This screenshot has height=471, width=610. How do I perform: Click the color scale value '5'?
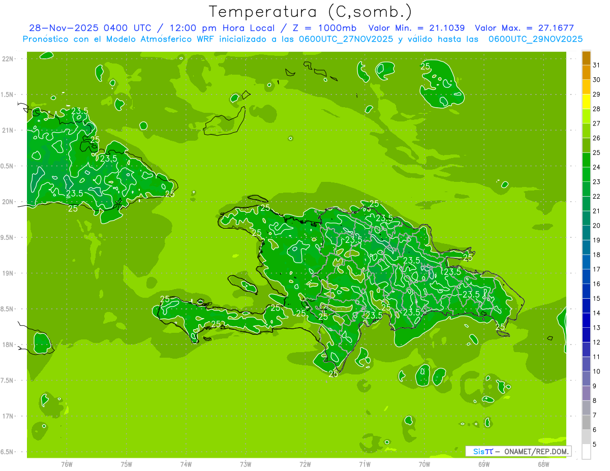595,445
